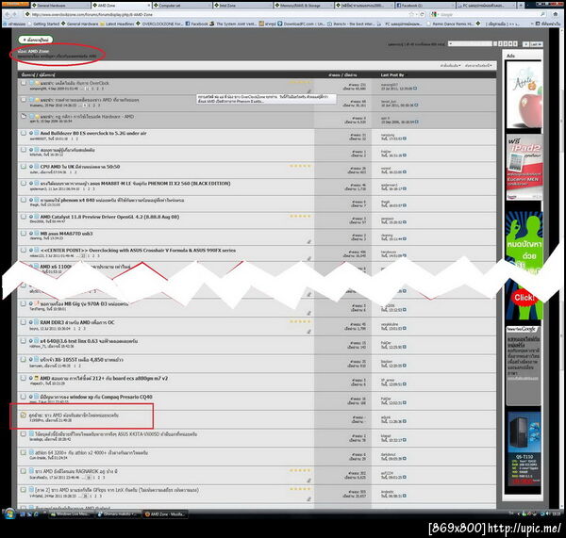The image size is (566, 538).
Task: Reload the page with the refresh icon
Action: point(422,14)
